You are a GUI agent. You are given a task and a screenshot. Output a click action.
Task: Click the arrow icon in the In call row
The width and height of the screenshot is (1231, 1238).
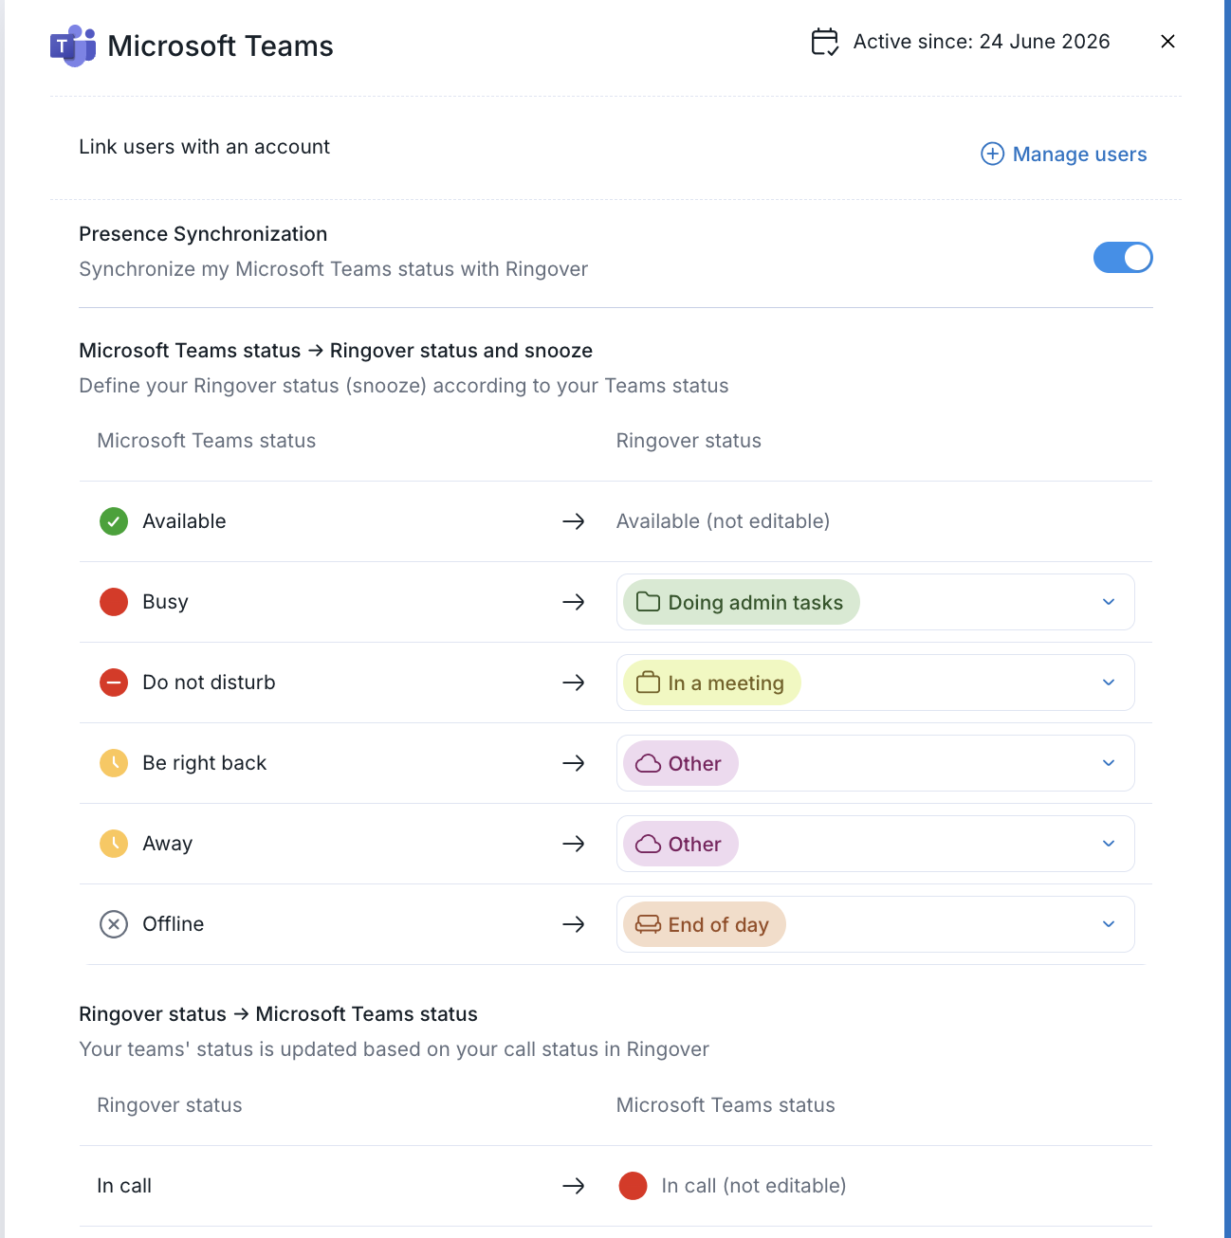coord(574,1186)
